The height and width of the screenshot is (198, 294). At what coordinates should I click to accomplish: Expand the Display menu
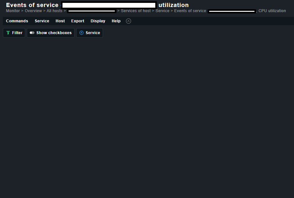98,21
